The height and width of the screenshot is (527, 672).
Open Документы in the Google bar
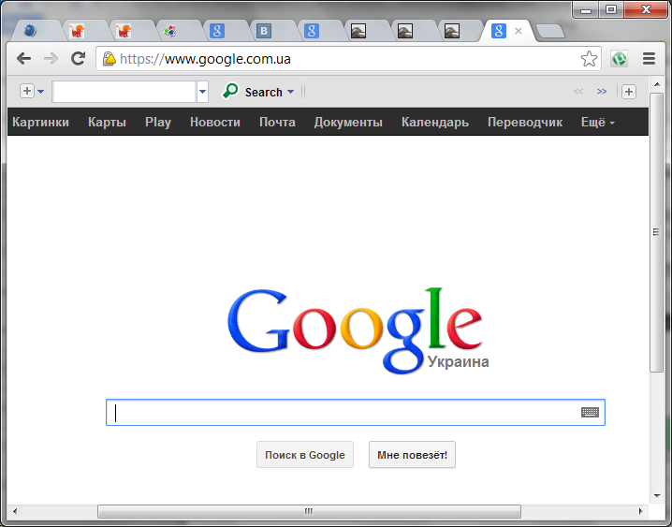348,122
